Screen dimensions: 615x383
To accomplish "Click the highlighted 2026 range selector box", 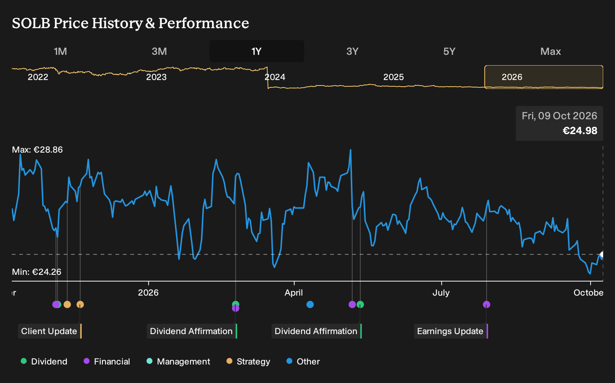I will [x=544, y=77].
